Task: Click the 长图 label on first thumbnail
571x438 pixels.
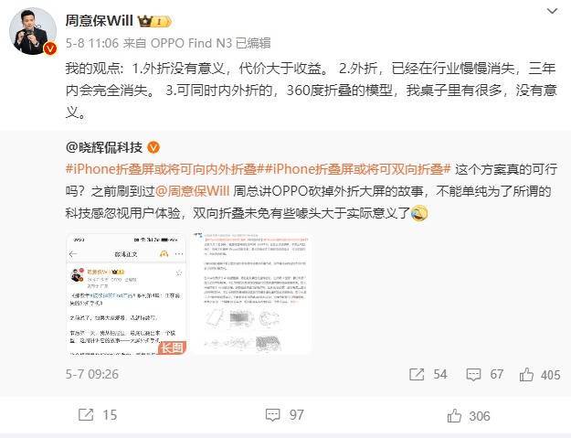Action: [x=172, y=347]
